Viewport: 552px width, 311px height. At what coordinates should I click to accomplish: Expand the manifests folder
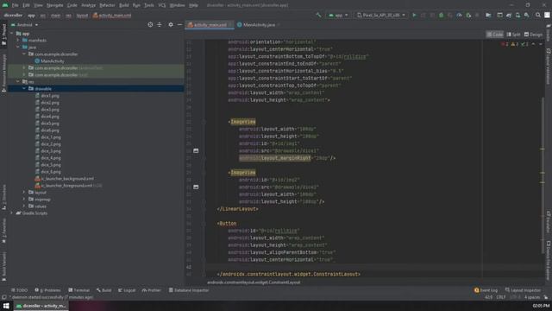pyautogui.click(x=18, y=41)
